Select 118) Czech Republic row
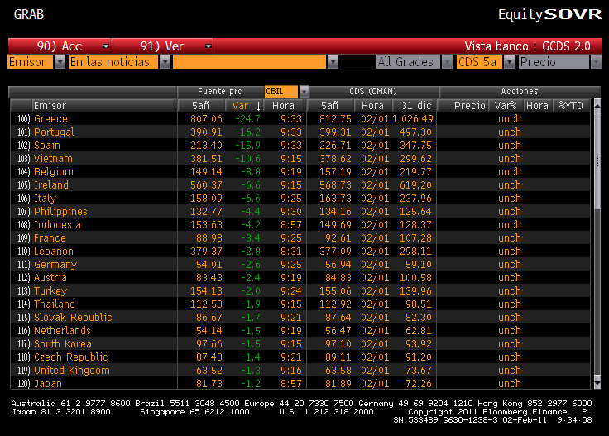The height and width of the screenshot is (436, 609). (x=300, y=357)
